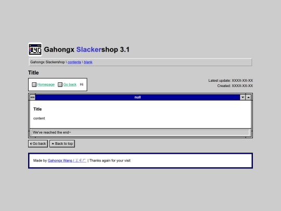The image size is (281, 211).
Task: Click the Gahongx Slackershop logo icon
Action: point(35,49)
